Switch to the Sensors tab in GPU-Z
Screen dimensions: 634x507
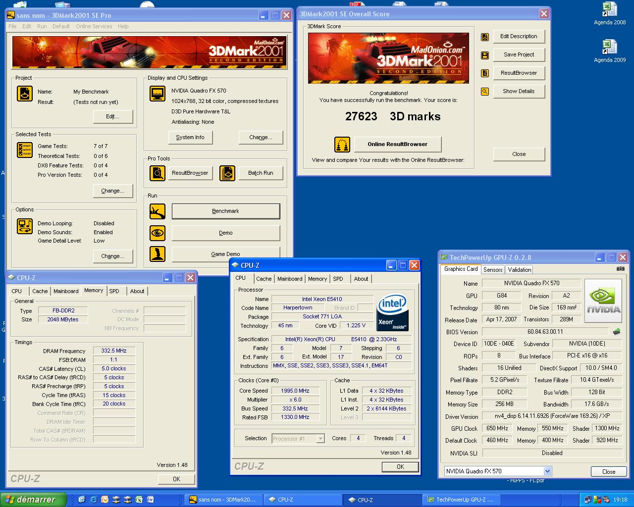coord(493,270)
